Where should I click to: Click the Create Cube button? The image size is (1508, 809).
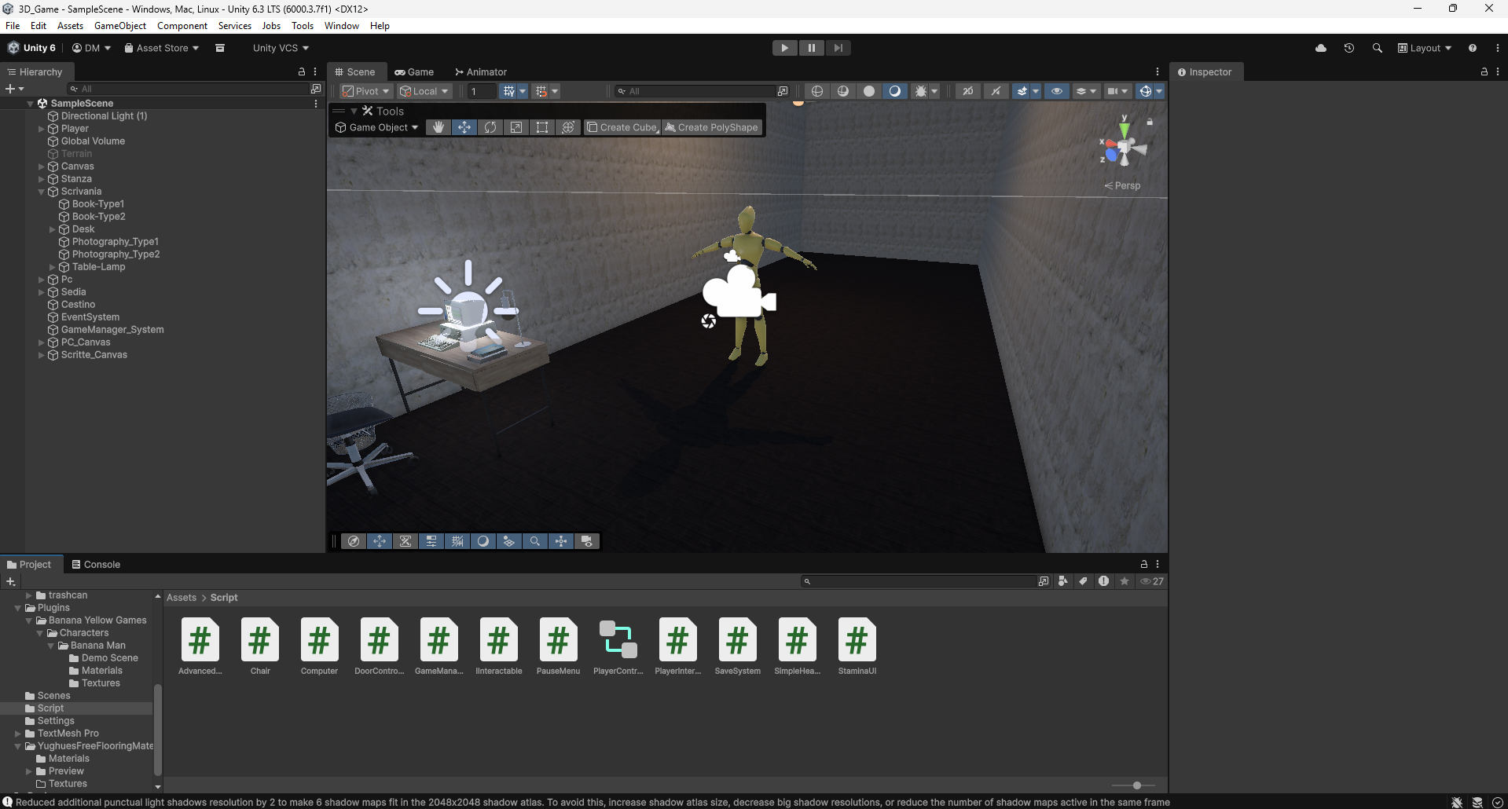(622, 127)
